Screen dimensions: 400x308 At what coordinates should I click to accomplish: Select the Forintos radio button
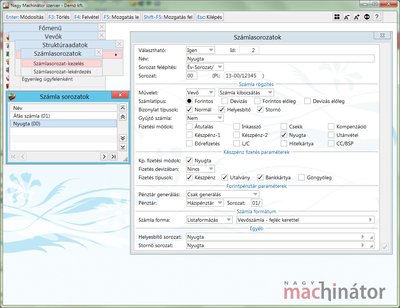[x=189, y=101]
